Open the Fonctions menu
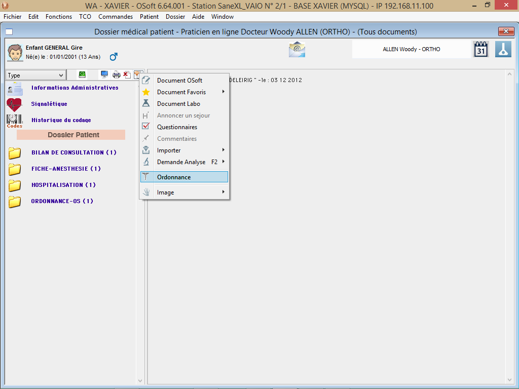 [x=59, y=17]
